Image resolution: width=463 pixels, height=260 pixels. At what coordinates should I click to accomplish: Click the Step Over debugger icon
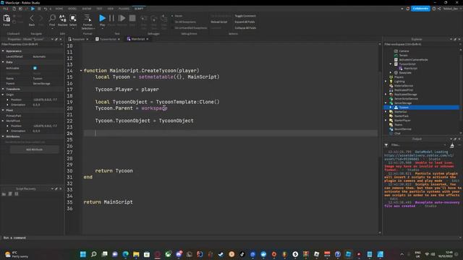154,19
